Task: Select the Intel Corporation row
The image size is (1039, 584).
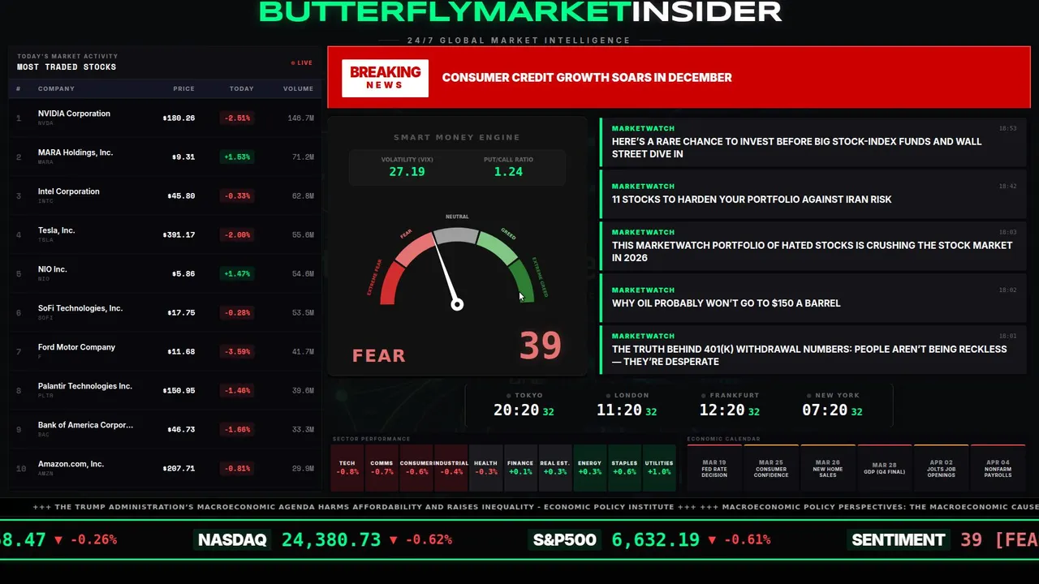Action: click(x=165, y=195)
